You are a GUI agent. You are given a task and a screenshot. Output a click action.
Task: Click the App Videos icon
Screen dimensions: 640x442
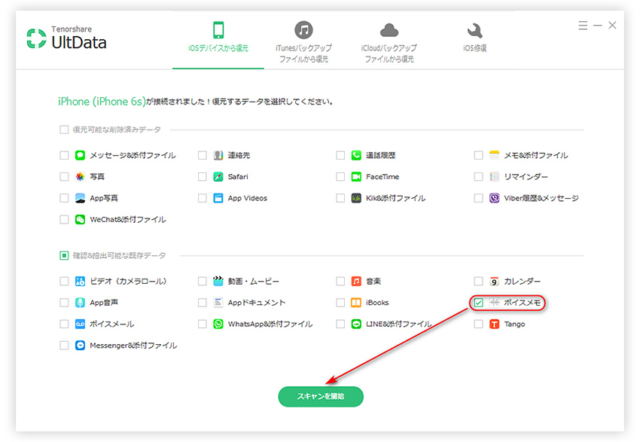pos(218,198)
